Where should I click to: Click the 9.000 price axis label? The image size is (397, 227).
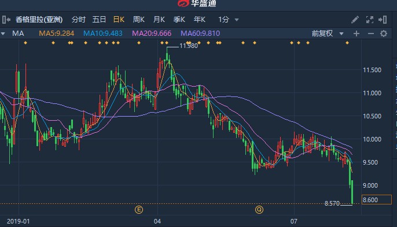(371, 185)
